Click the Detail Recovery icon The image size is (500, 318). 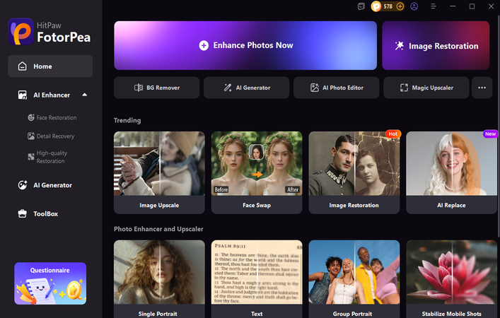pyautogui.click(x=31, y=136)
